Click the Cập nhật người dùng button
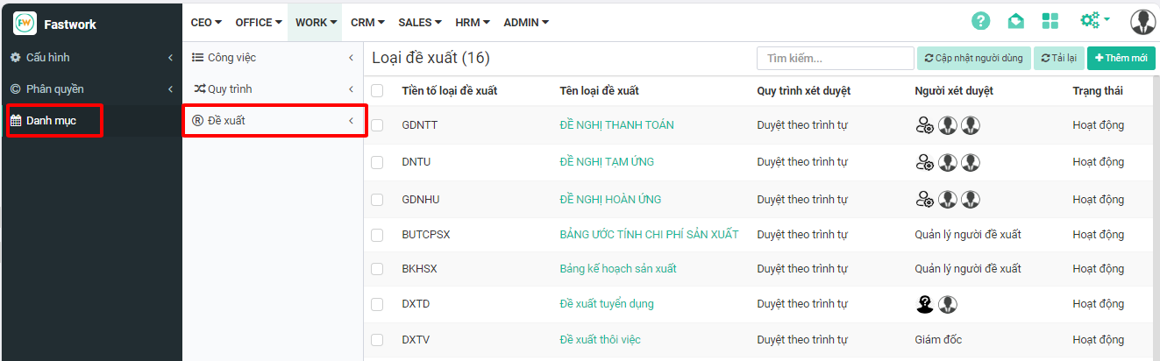Viewport: 1160px width, 361px height. click(973, 58)
